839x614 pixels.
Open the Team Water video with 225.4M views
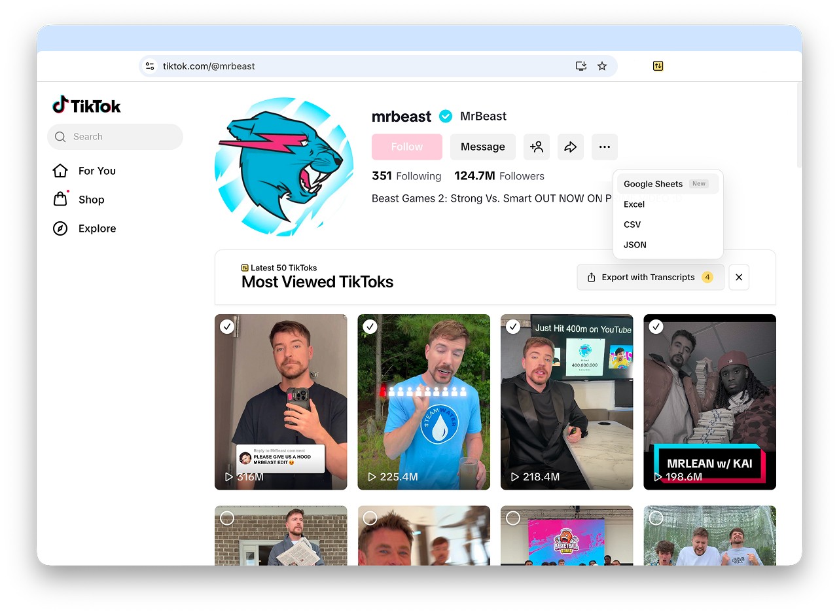[x=423, y=402]
